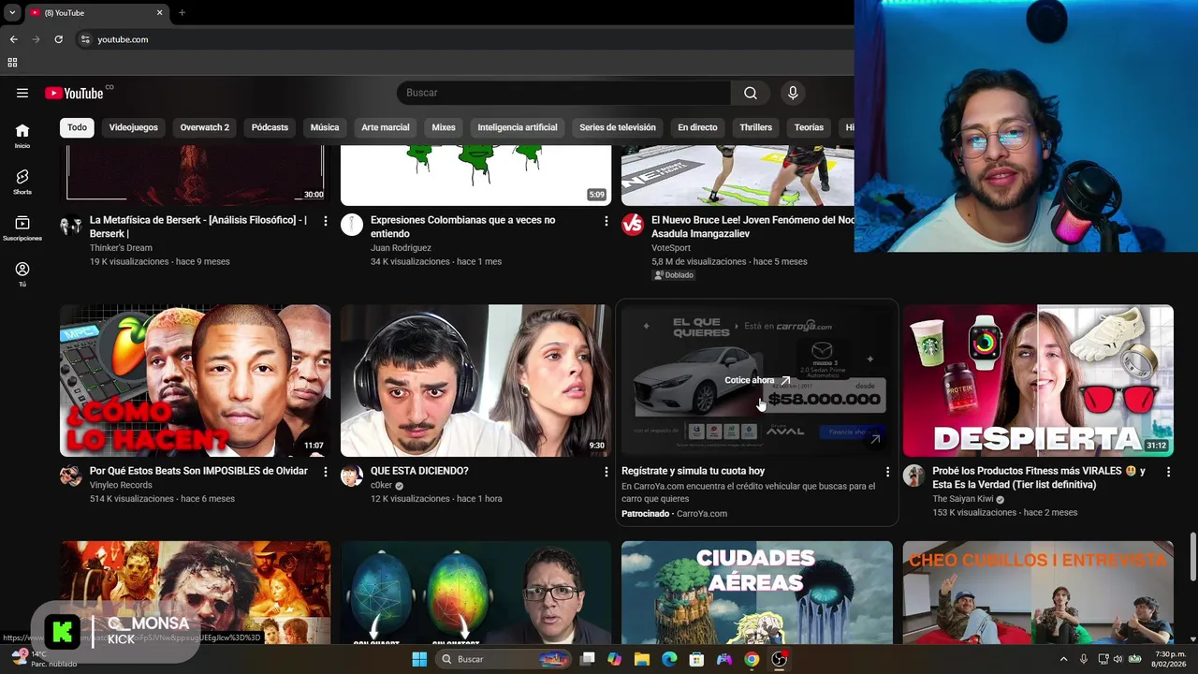This screenshot has height=674, width=1198.
Task: Open The Saiyan Kiwi channel name
Action: 962,499
